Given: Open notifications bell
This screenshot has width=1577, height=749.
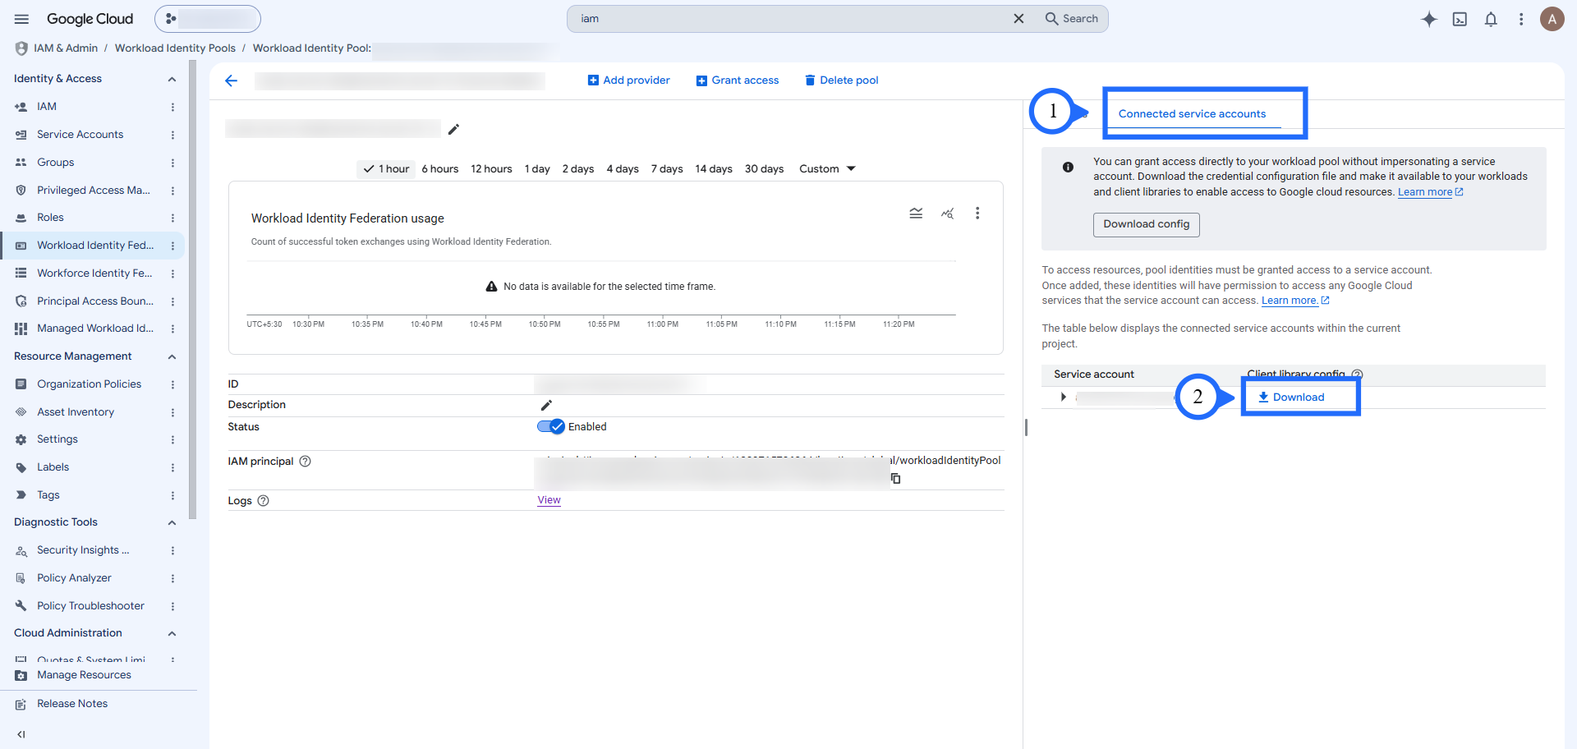Looking at the screenshot, I should click(1491, 19).
